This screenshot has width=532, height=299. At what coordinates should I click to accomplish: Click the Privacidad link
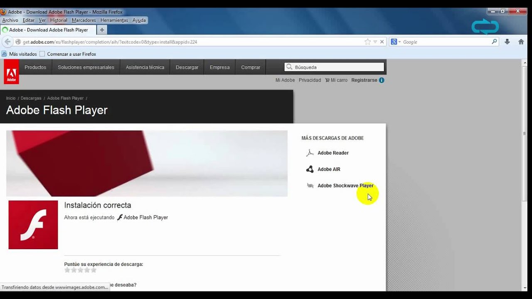pos(310,80)
